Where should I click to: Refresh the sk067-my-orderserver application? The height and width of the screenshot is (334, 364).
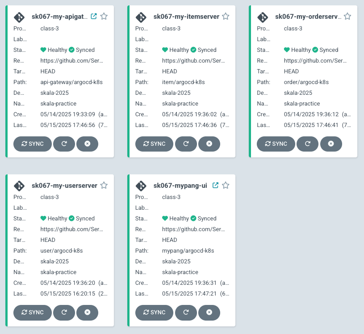pos(307,144)
